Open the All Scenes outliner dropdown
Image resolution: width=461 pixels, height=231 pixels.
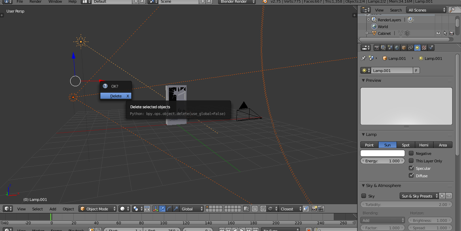(x=426, y=10)
